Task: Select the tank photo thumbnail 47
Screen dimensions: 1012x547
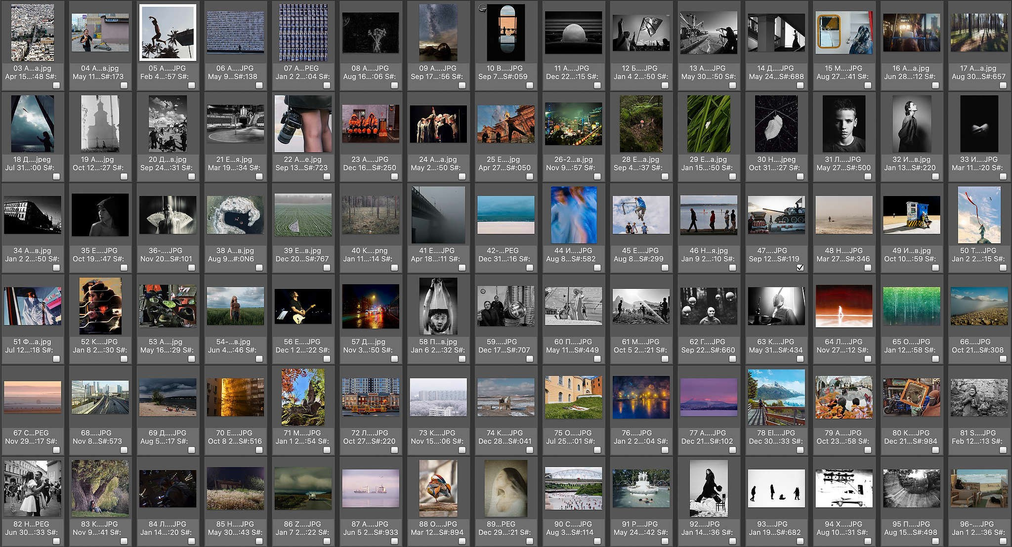Action: [x=776, y=215]
